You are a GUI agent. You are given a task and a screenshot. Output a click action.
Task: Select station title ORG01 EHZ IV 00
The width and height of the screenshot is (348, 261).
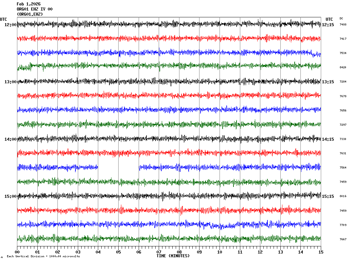point(35,9)
